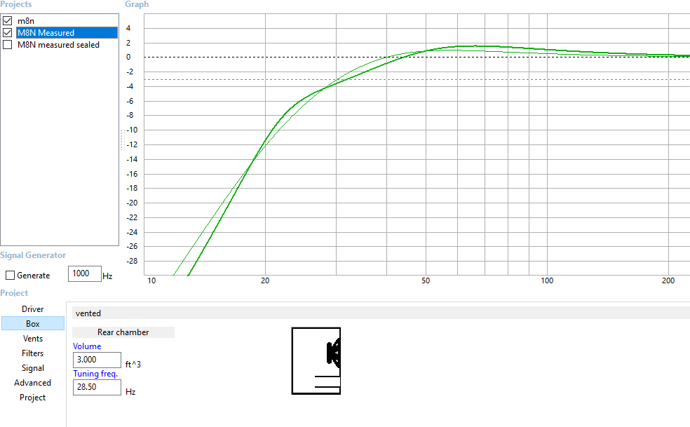The image size is (690, 427).
Task: Toggle the m8n project checkbox
Action: pyautogui.click(x=8, y=21)
